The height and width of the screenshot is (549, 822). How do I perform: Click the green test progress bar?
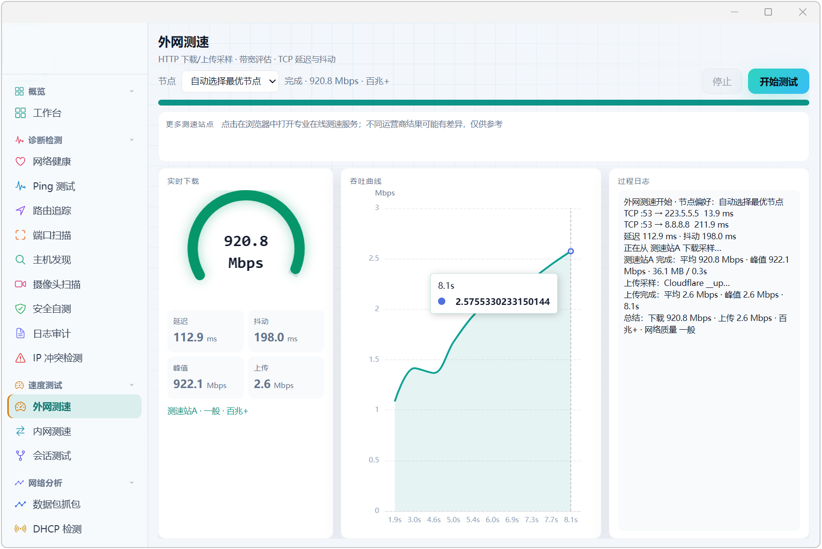pyautogui.click(x=483, y=103)
